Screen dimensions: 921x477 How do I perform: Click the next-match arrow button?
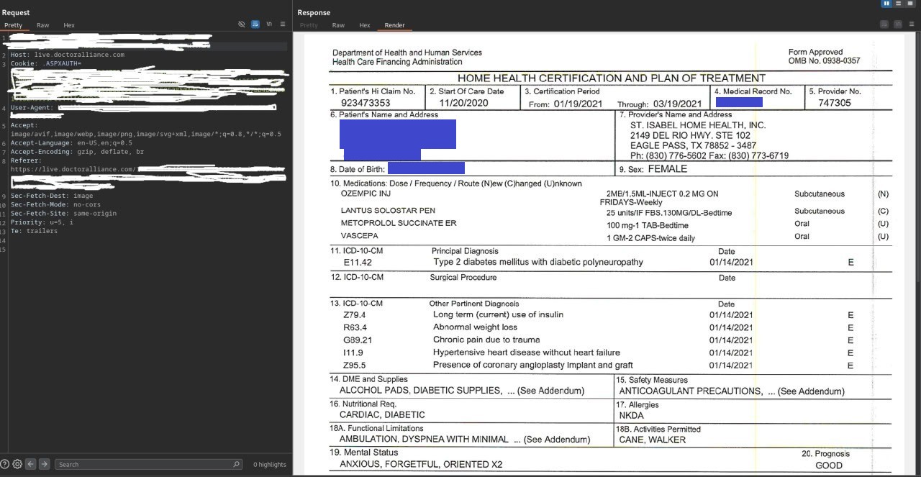click(x=43, y=464)
